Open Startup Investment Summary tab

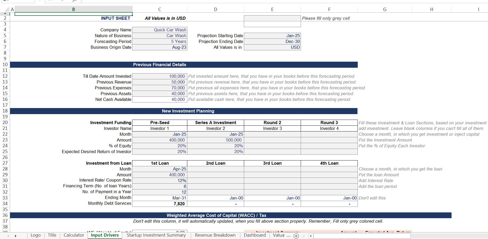point(156,235)
